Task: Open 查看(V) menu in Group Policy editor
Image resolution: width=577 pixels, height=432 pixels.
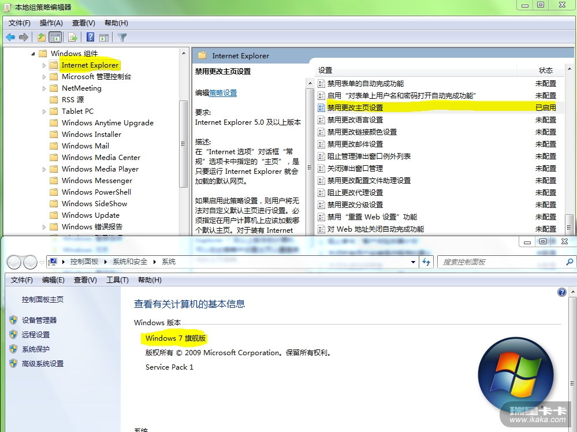Action: (84, 23)
